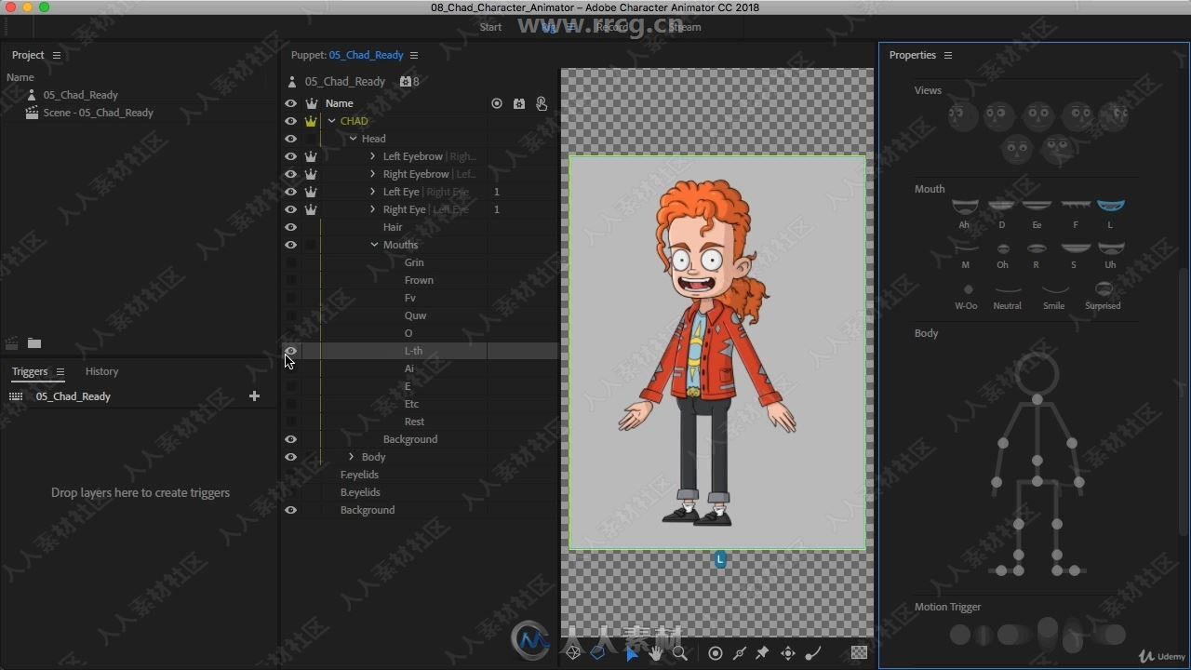Switch to Start workspace

490,27
